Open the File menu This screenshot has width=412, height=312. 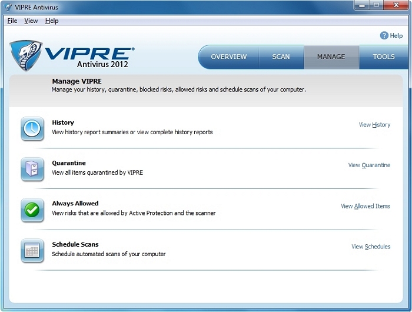(x=12, y=21)
